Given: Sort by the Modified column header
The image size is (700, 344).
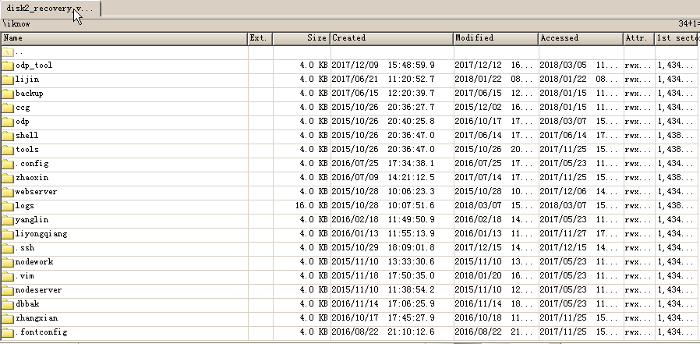Looking at the screenshot, I should coord(496,38).
